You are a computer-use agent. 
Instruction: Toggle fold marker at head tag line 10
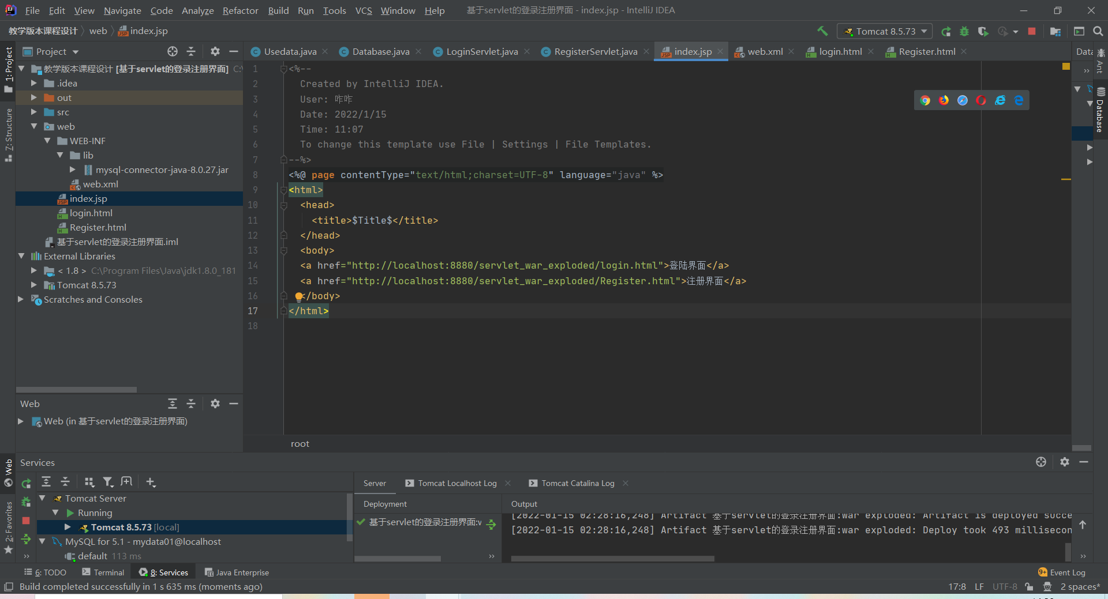284,205
